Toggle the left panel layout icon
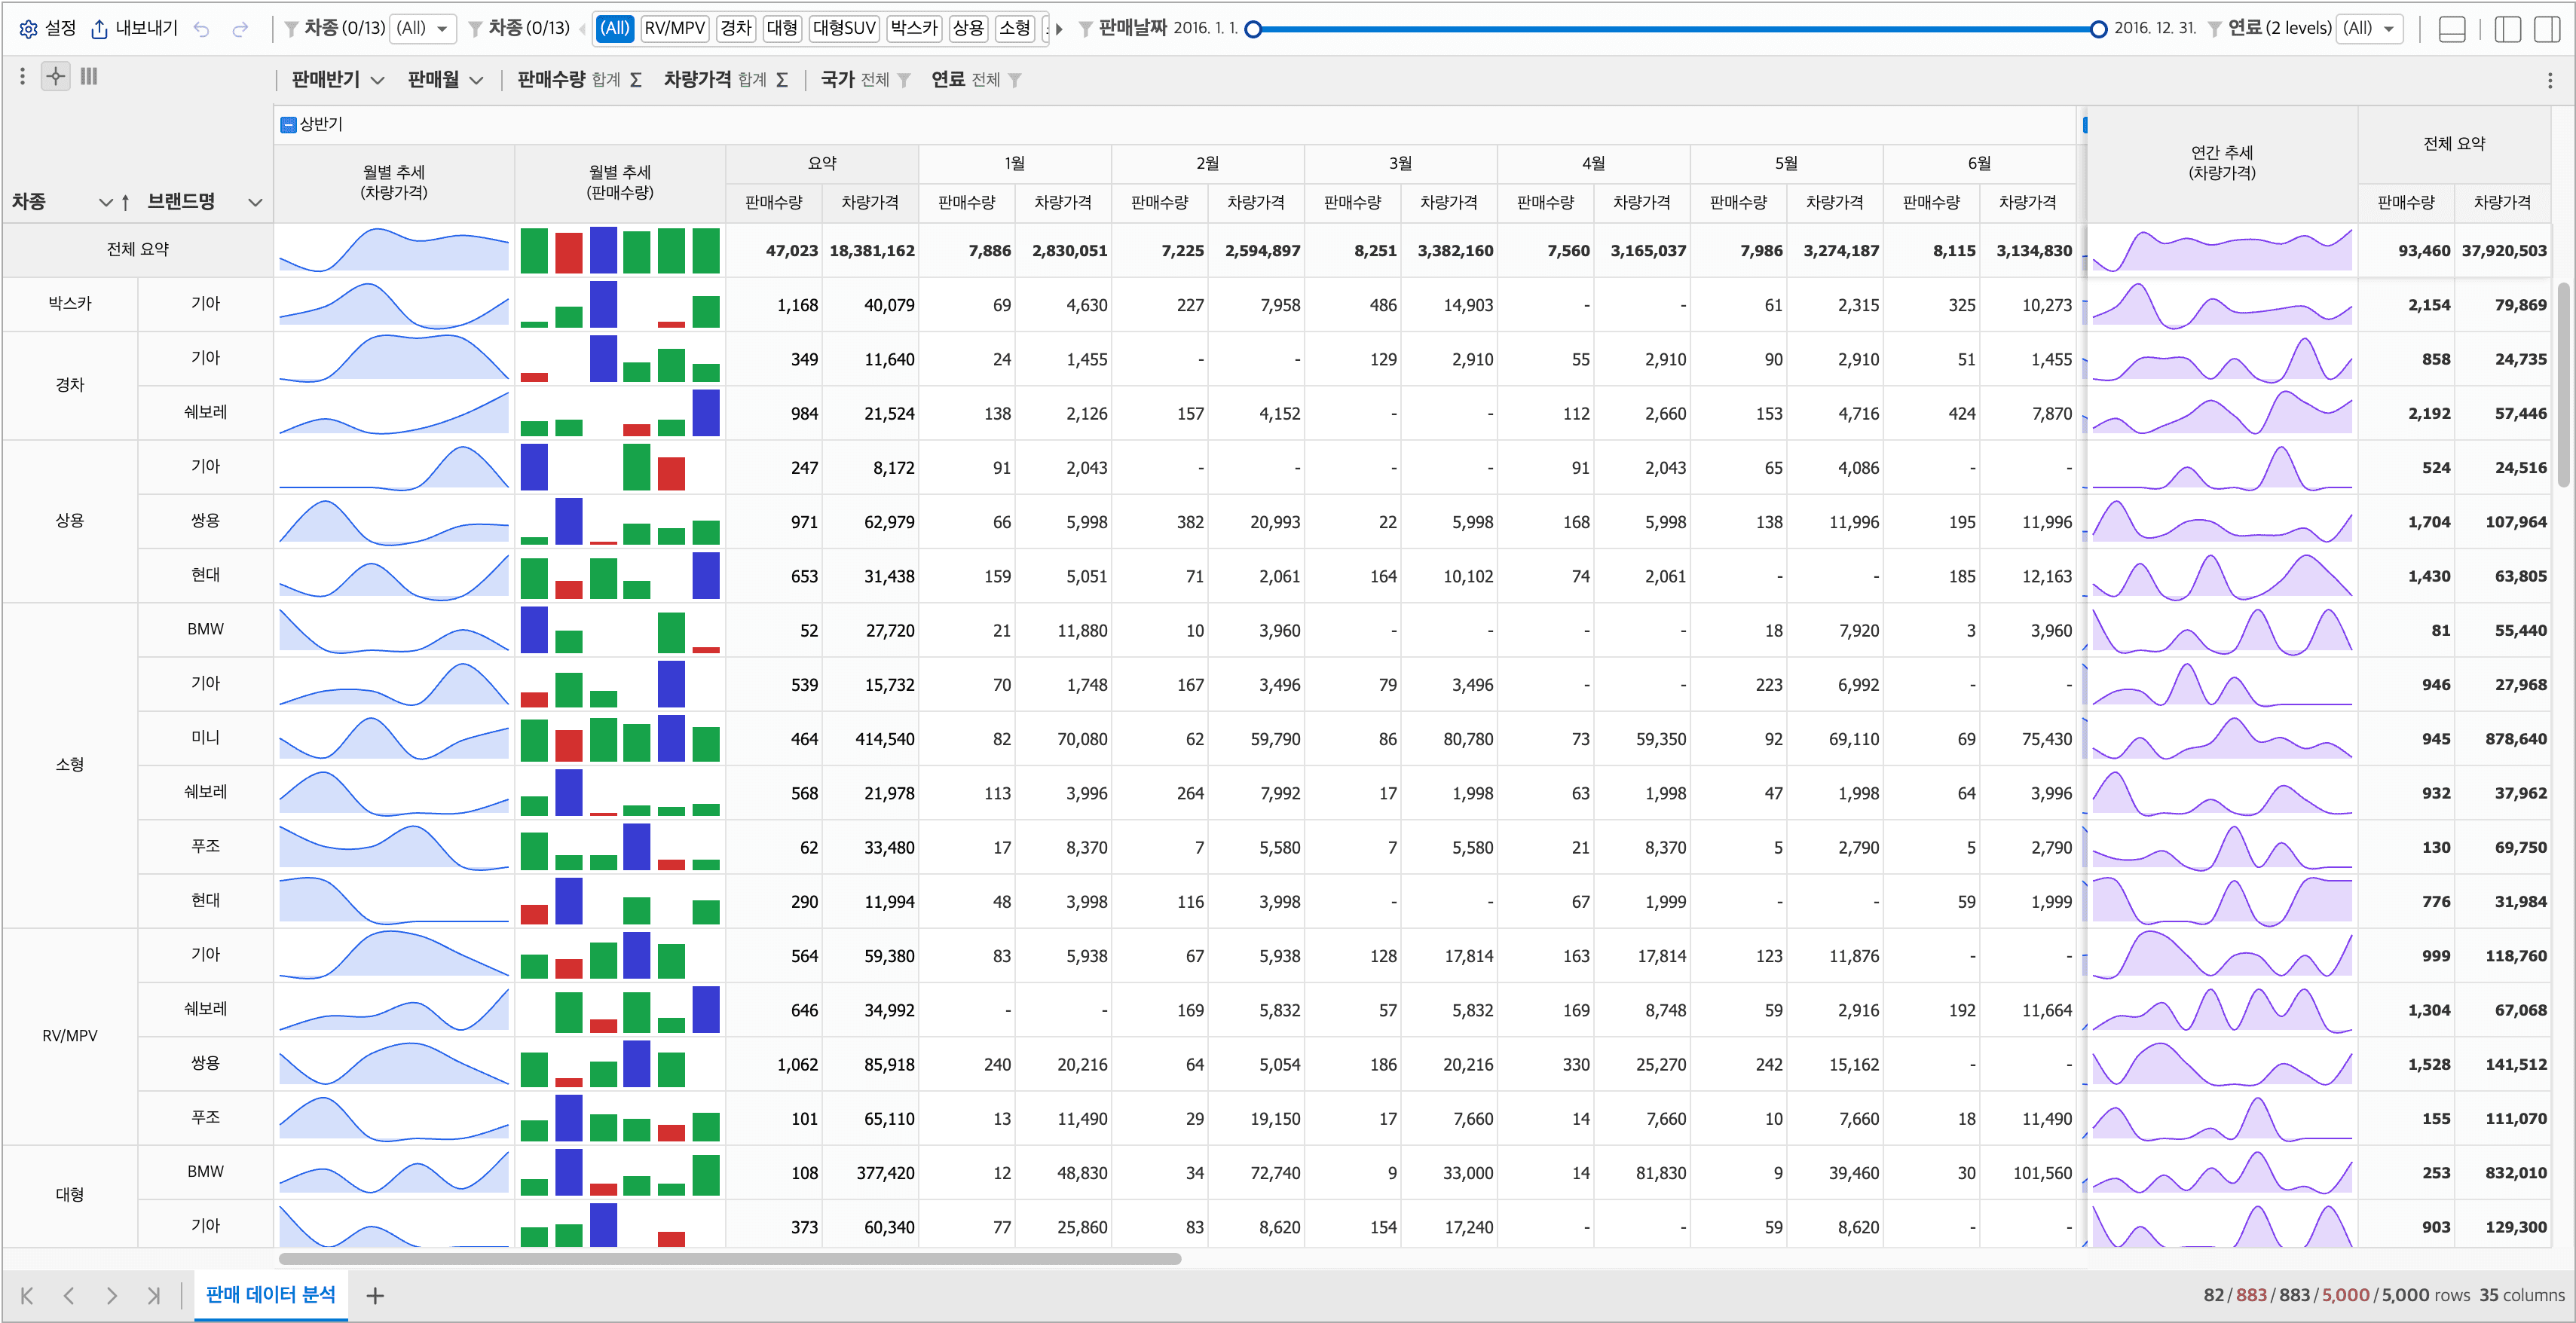This screenshot has width=2576, height=1323. click(2508, 29)
